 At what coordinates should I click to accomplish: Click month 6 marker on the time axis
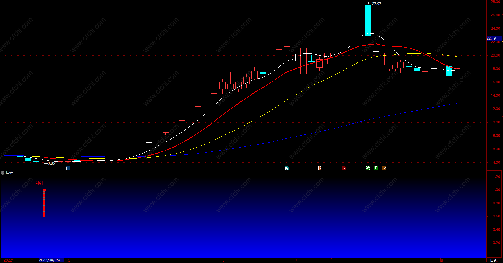pos(224,260)
